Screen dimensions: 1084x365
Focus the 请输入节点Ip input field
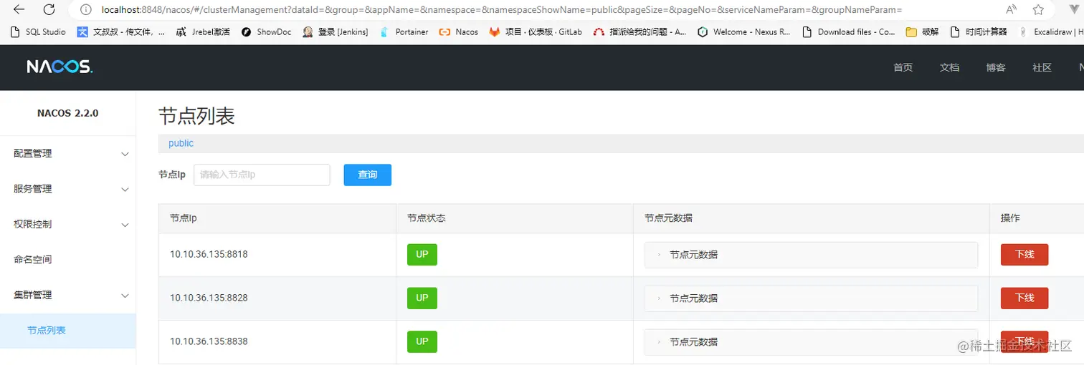coord(262,175)
